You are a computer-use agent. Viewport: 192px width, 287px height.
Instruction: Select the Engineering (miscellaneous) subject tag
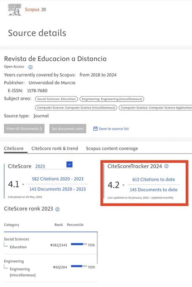point(112,99)
